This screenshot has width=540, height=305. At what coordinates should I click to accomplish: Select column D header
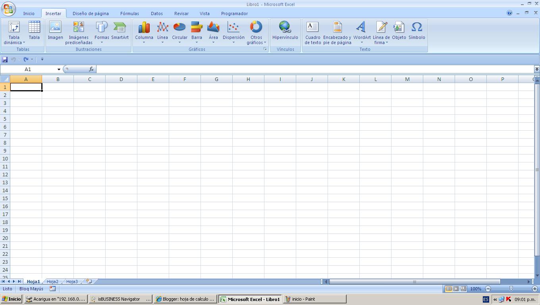click(x=121, y=79)
